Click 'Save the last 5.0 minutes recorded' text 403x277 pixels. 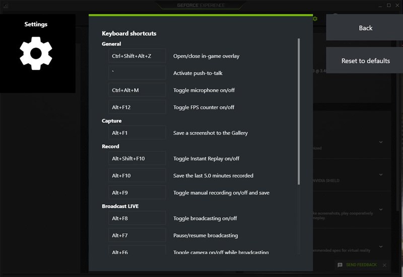pyautogui.click(x=213, y=175)
